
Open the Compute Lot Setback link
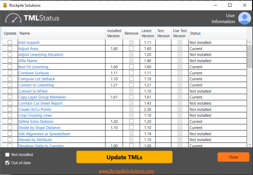click(37, 79)
